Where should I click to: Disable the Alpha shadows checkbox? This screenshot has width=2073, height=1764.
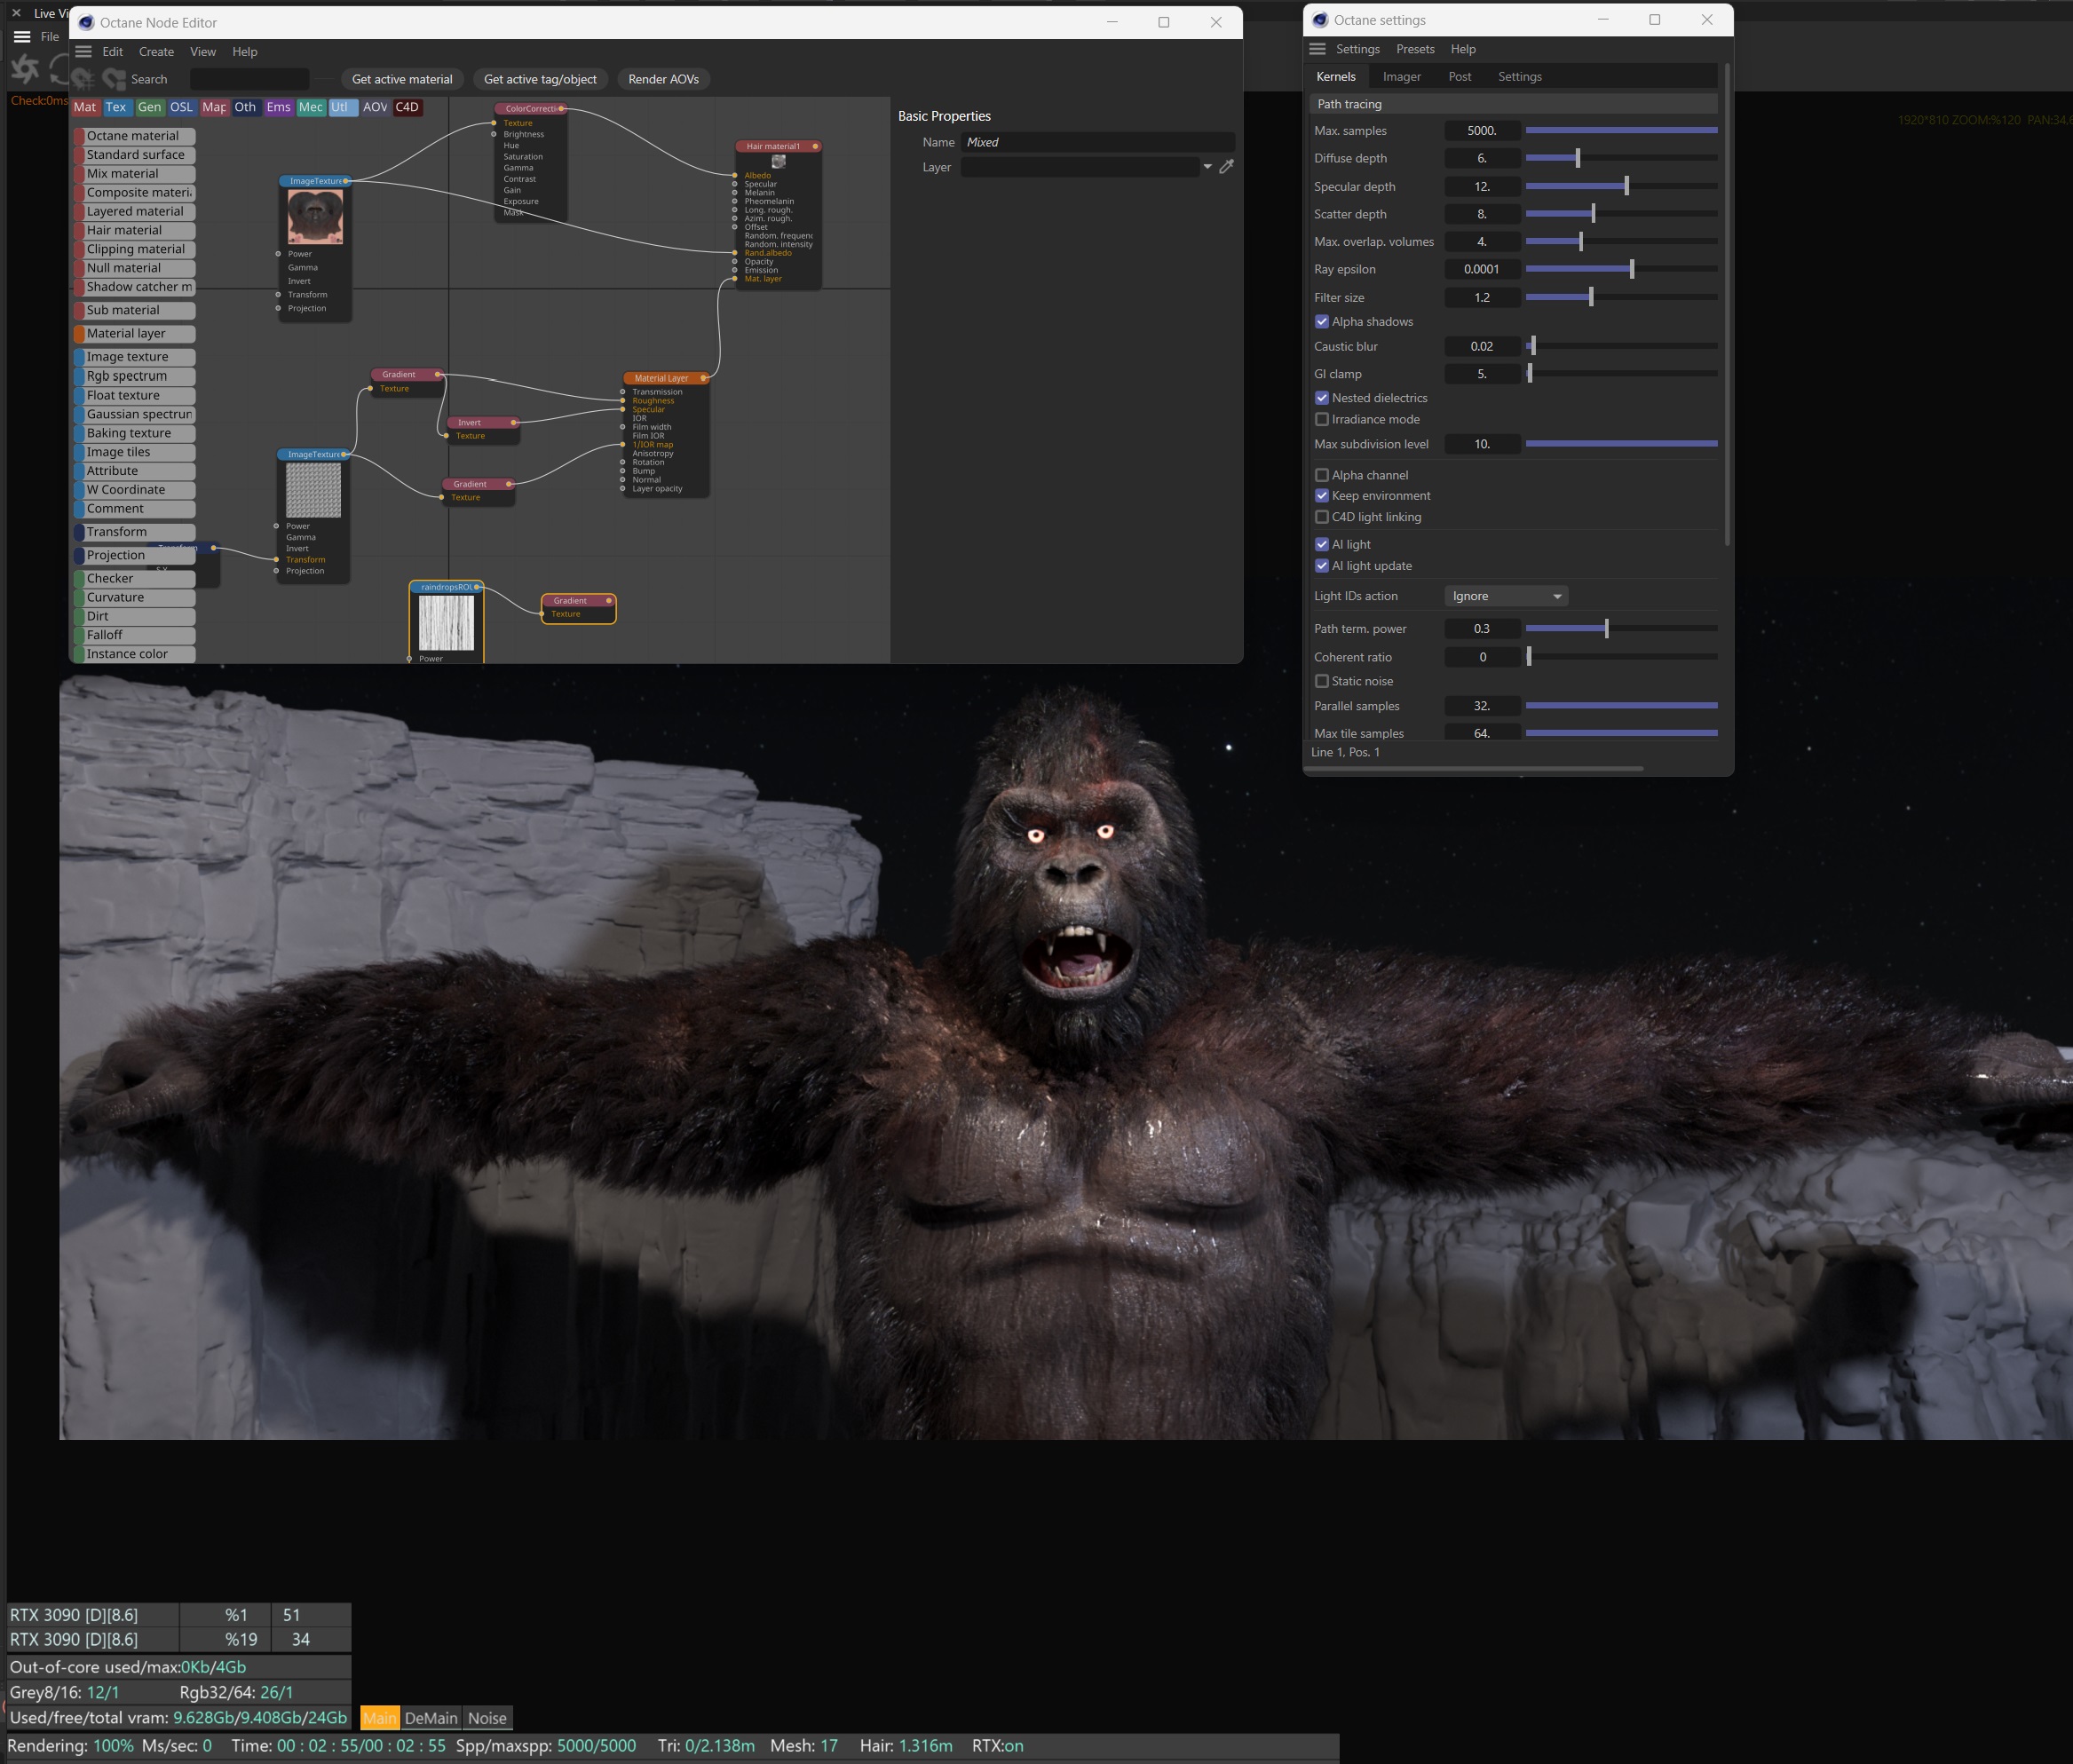pyautogui.click(x=1322, y=322)
